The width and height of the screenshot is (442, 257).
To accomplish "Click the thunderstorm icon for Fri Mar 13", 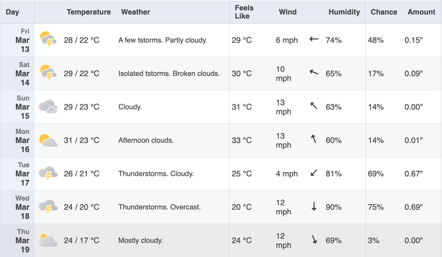I will pyautogui.click(x=48, y=40).
